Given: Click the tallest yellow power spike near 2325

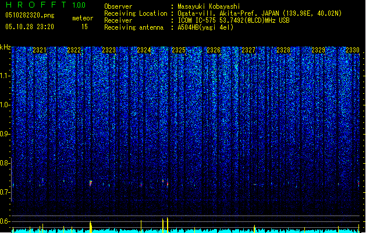Looking at the screenshot, I should [168, 225].
